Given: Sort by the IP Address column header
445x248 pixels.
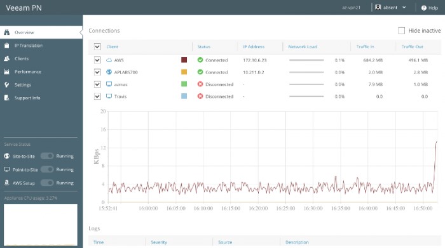Looking at the screenshot, I should [x=254, y=47].
